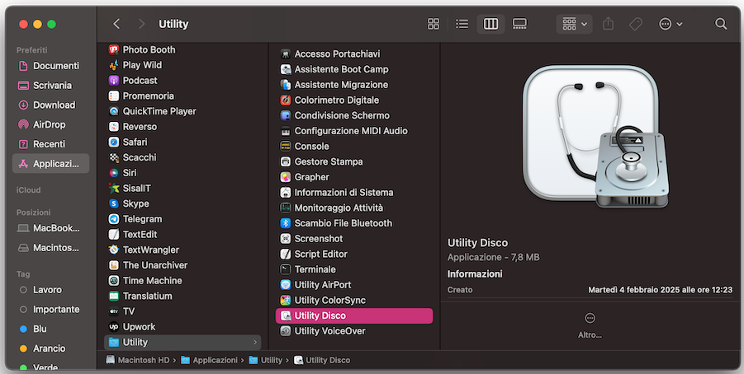
Task: Click the tag toolbar icon
Action: coord(636,24)
